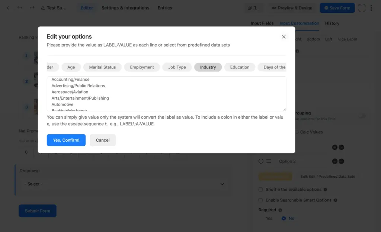The image size is (381, 232).
Task: Enable Shuffle the available options
Action: [260, 189]
